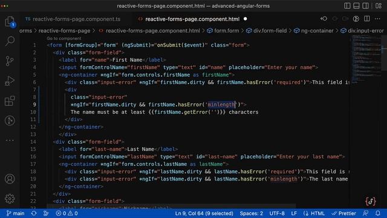Close unsaved html tab via dot indicator

pos(245,19)
